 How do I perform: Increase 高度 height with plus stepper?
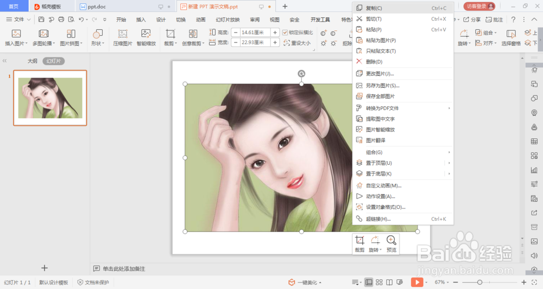click(275, 33)
